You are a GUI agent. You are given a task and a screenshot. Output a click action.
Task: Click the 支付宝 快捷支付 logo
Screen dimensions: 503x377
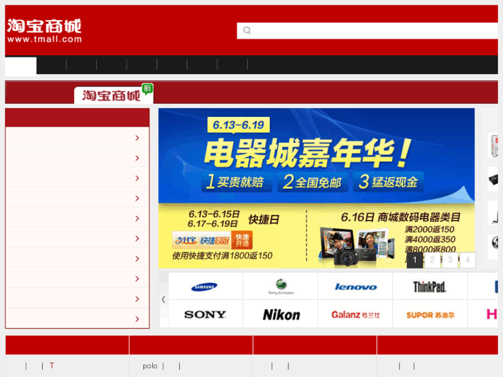coord(201,240)
